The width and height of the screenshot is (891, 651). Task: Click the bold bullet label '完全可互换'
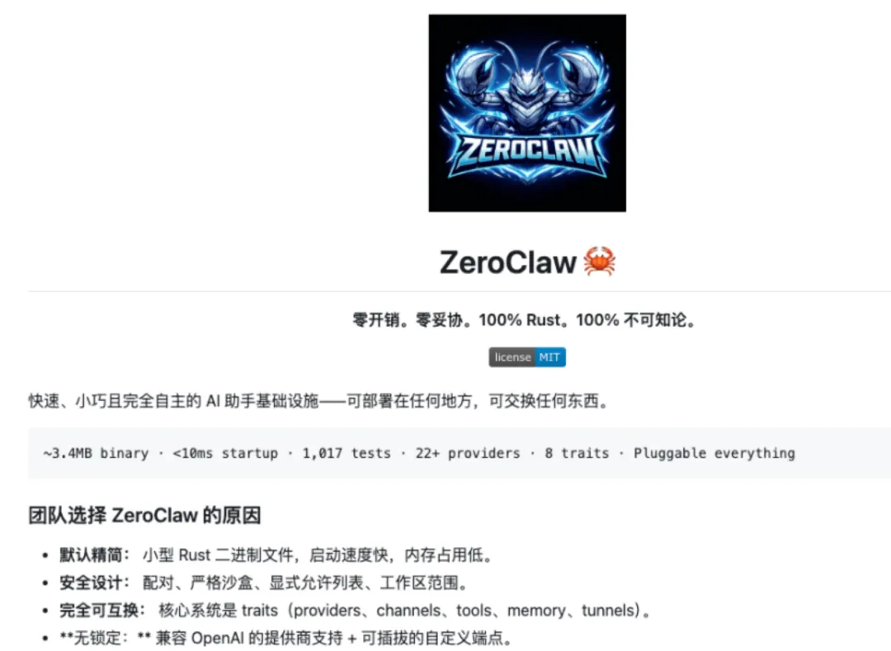pyautogui.click(x=98, y=611)
